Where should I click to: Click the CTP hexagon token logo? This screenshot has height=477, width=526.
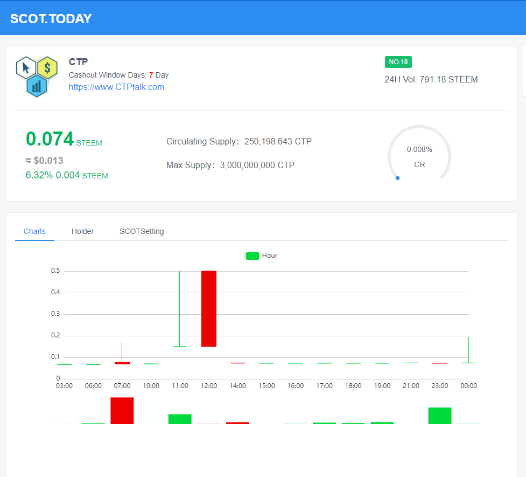tap(37, 77)
